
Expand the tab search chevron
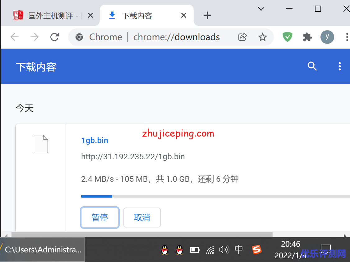point(261,9)
